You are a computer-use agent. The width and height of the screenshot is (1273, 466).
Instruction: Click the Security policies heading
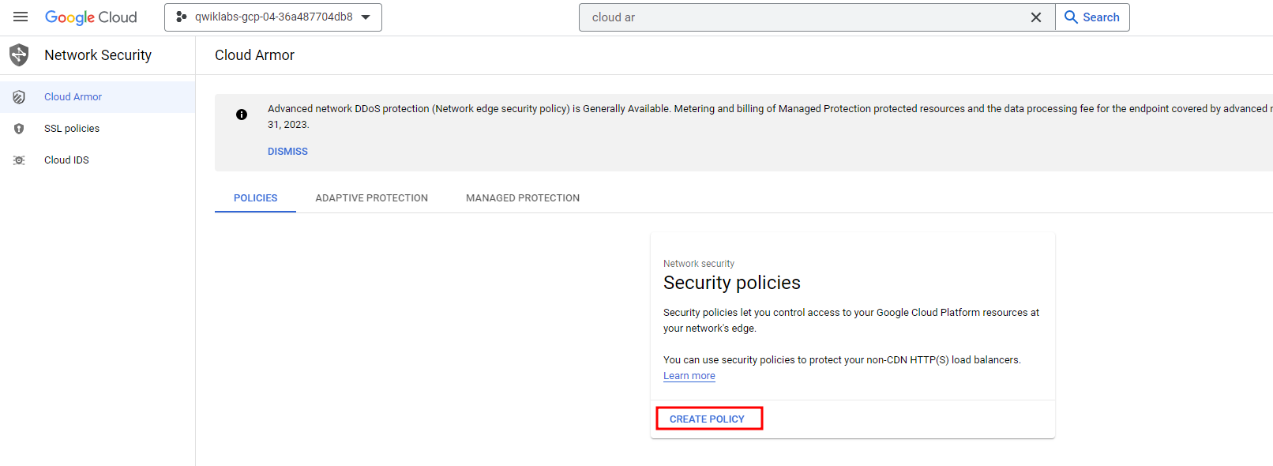click(x=732, y=283)
